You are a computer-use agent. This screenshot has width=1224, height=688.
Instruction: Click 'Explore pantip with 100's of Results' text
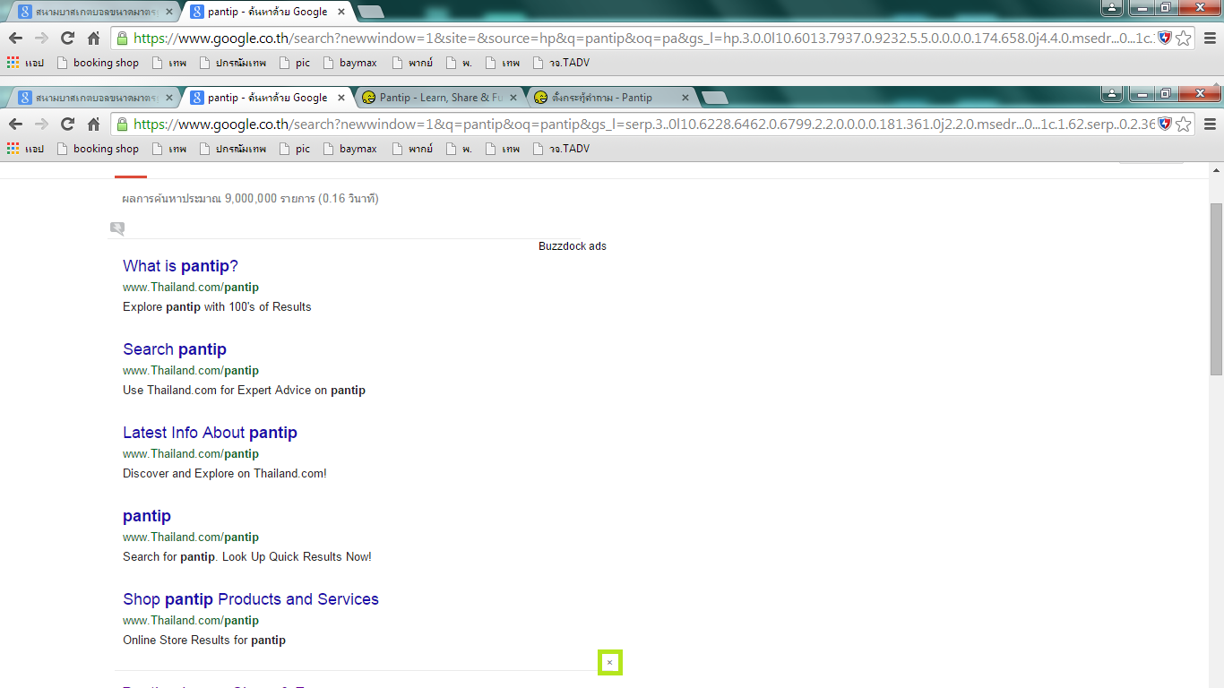pos(217,306)
